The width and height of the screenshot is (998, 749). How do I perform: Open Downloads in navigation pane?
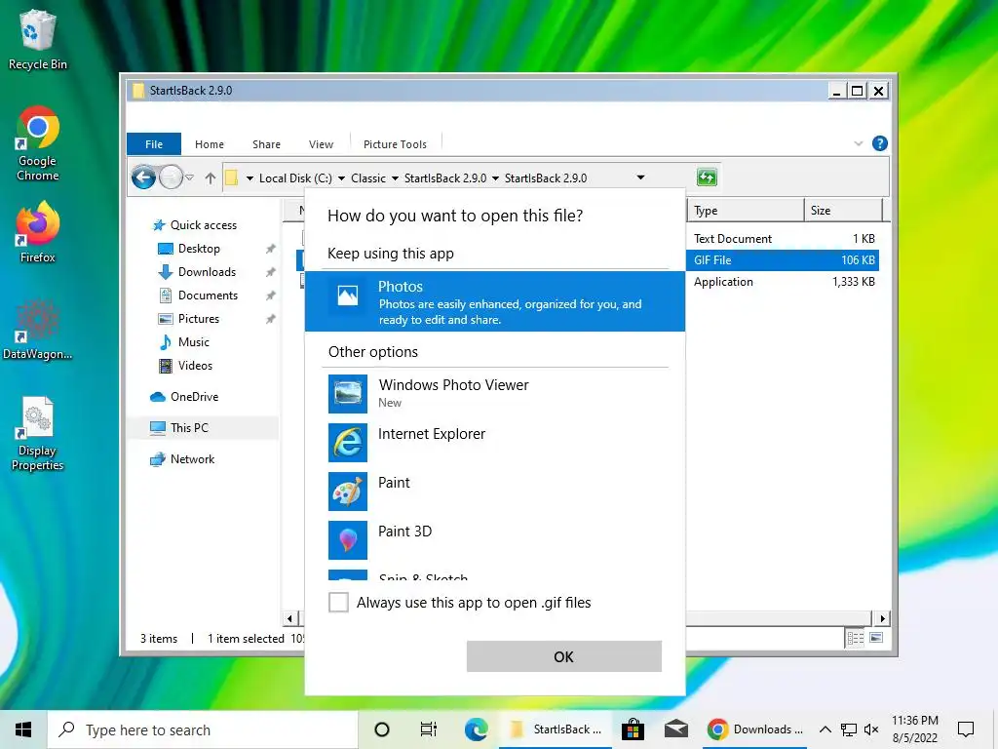pyautogui.click(x=197, y=272)
